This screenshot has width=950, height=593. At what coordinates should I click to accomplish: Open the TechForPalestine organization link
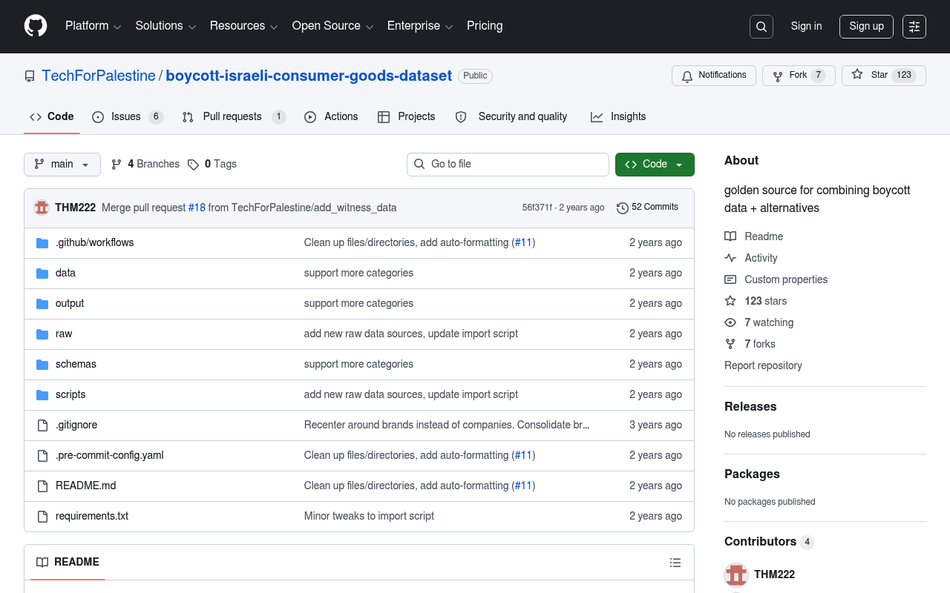[x=99, y=76]
